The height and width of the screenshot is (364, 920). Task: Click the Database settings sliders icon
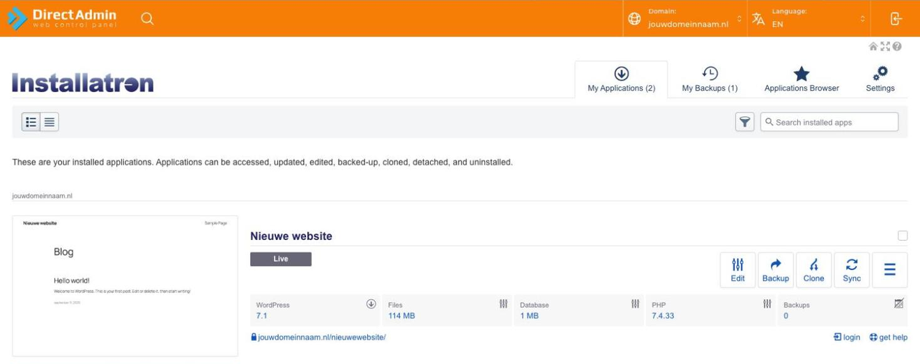(635, 304)
